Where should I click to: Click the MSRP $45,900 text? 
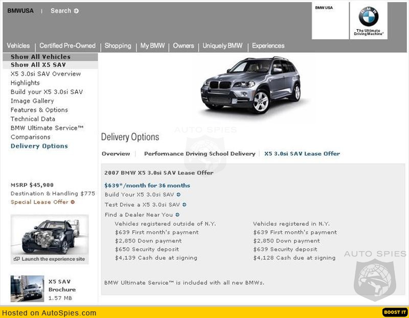[x=32, y=185]
